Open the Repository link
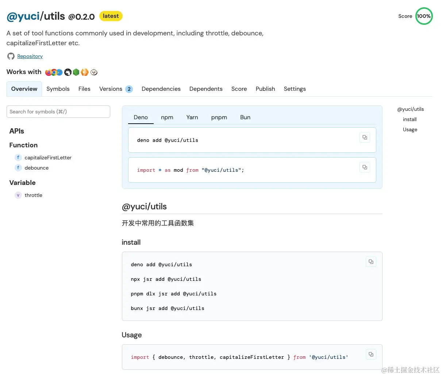The width and height of the screenshot is (442, 376). (x=30, y=56)
